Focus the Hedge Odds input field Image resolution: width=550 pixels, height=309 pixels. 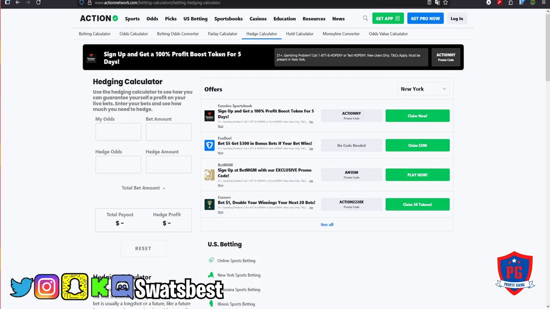pos(118,164)
